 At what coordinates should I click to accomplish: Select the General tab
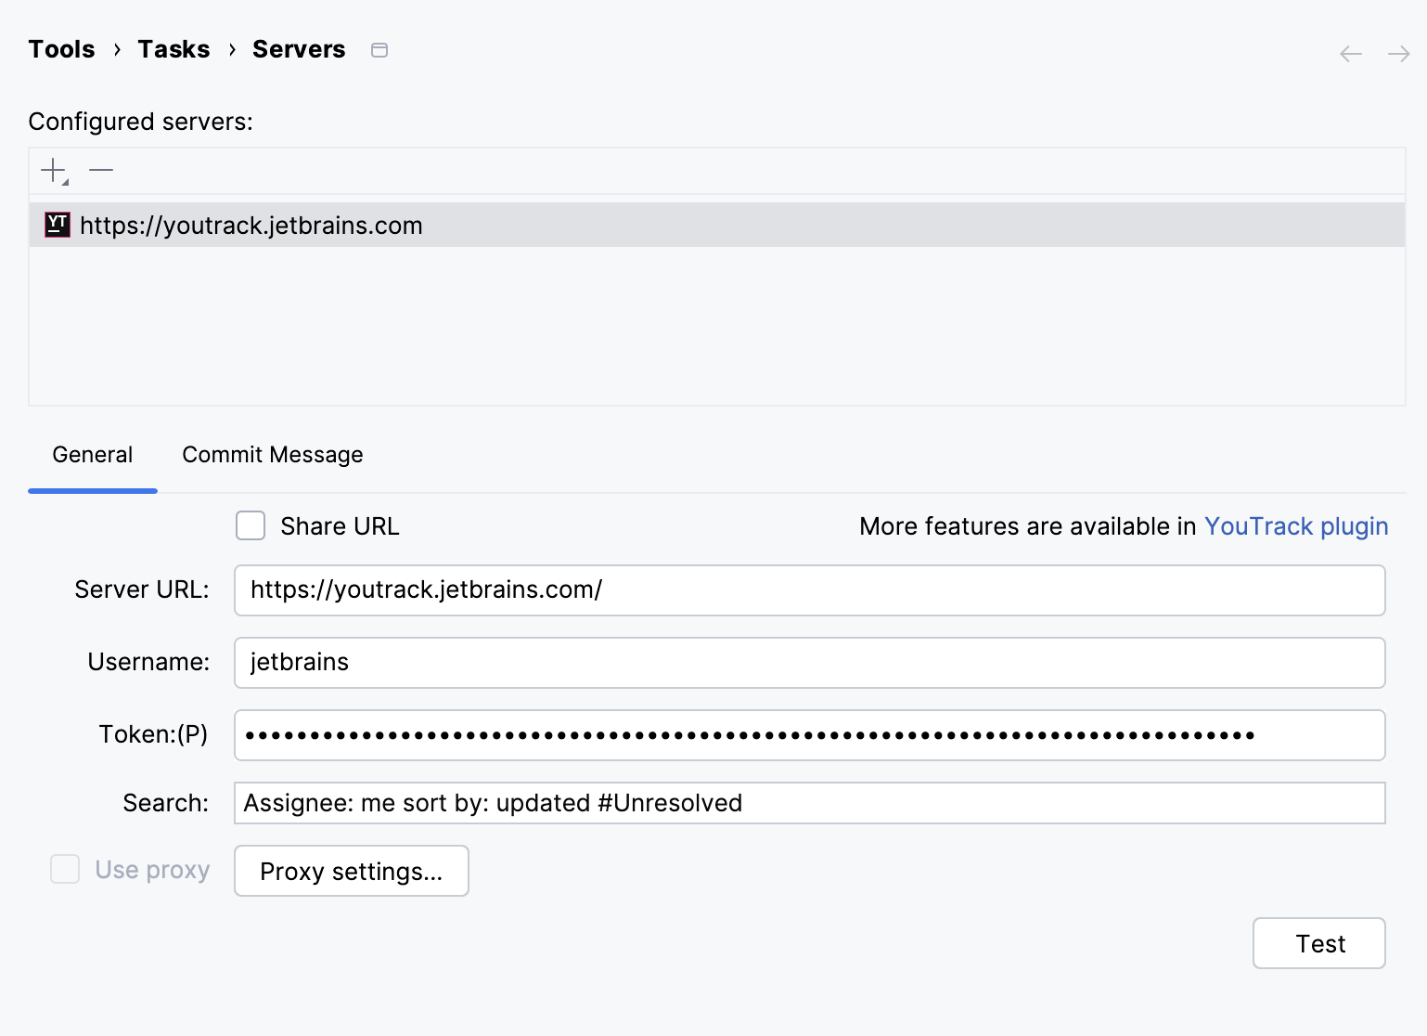(x=92, y=455)
